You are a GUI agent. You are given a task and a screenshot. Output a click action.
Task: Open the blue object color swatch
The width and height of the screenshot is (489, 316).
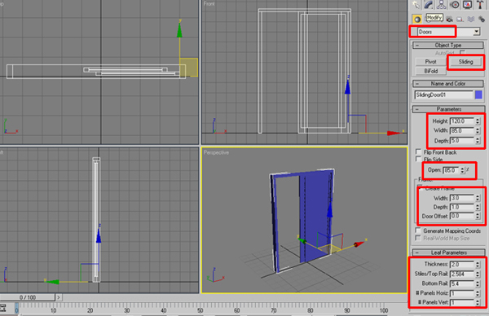point(478,94)
